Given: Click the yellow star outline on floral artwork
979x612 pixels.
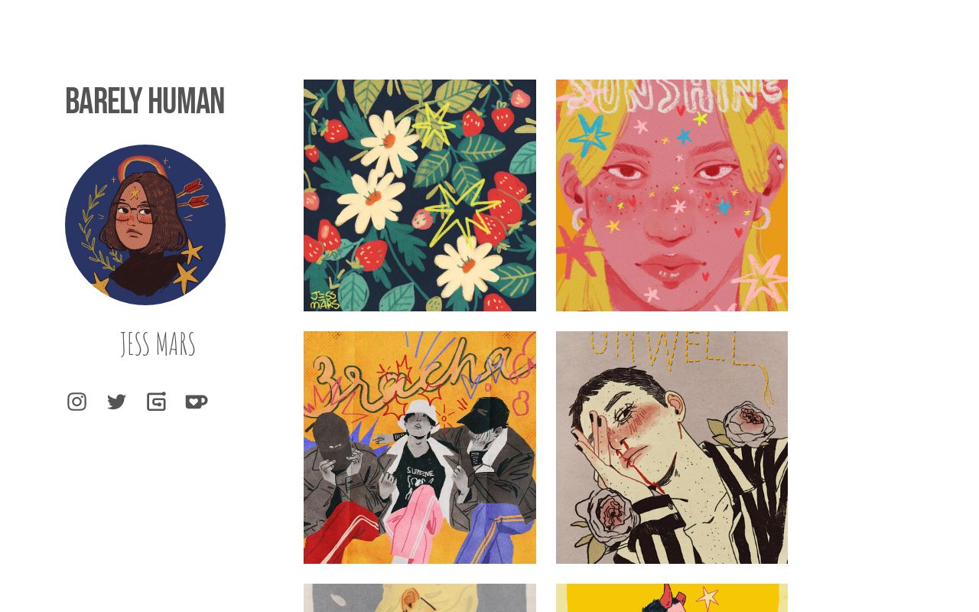Looking at the screenshot, I should (x=461, y=209).
